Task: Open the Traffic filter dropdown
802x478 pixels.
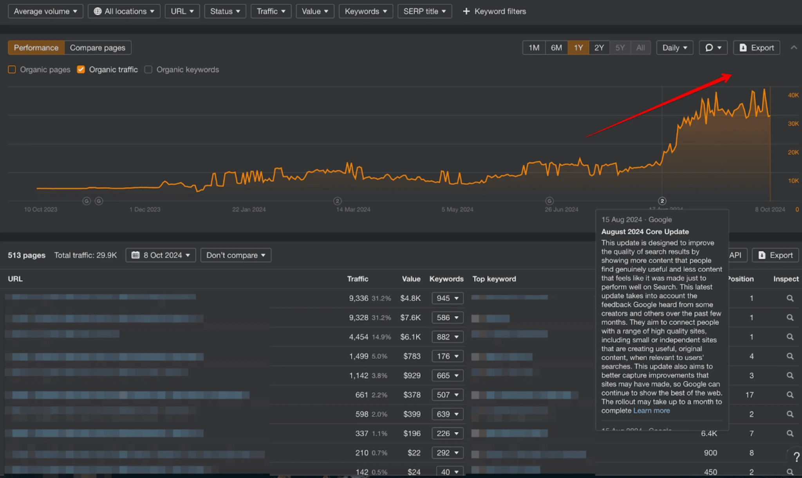Action: point(271,11)
